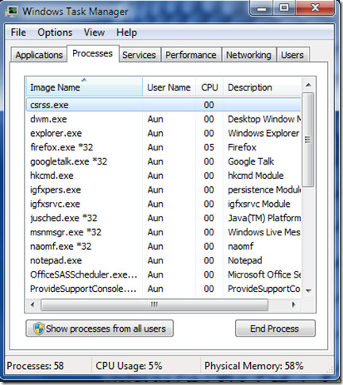
Task: Click the sort arrow above Image Name
Action: 84,80
